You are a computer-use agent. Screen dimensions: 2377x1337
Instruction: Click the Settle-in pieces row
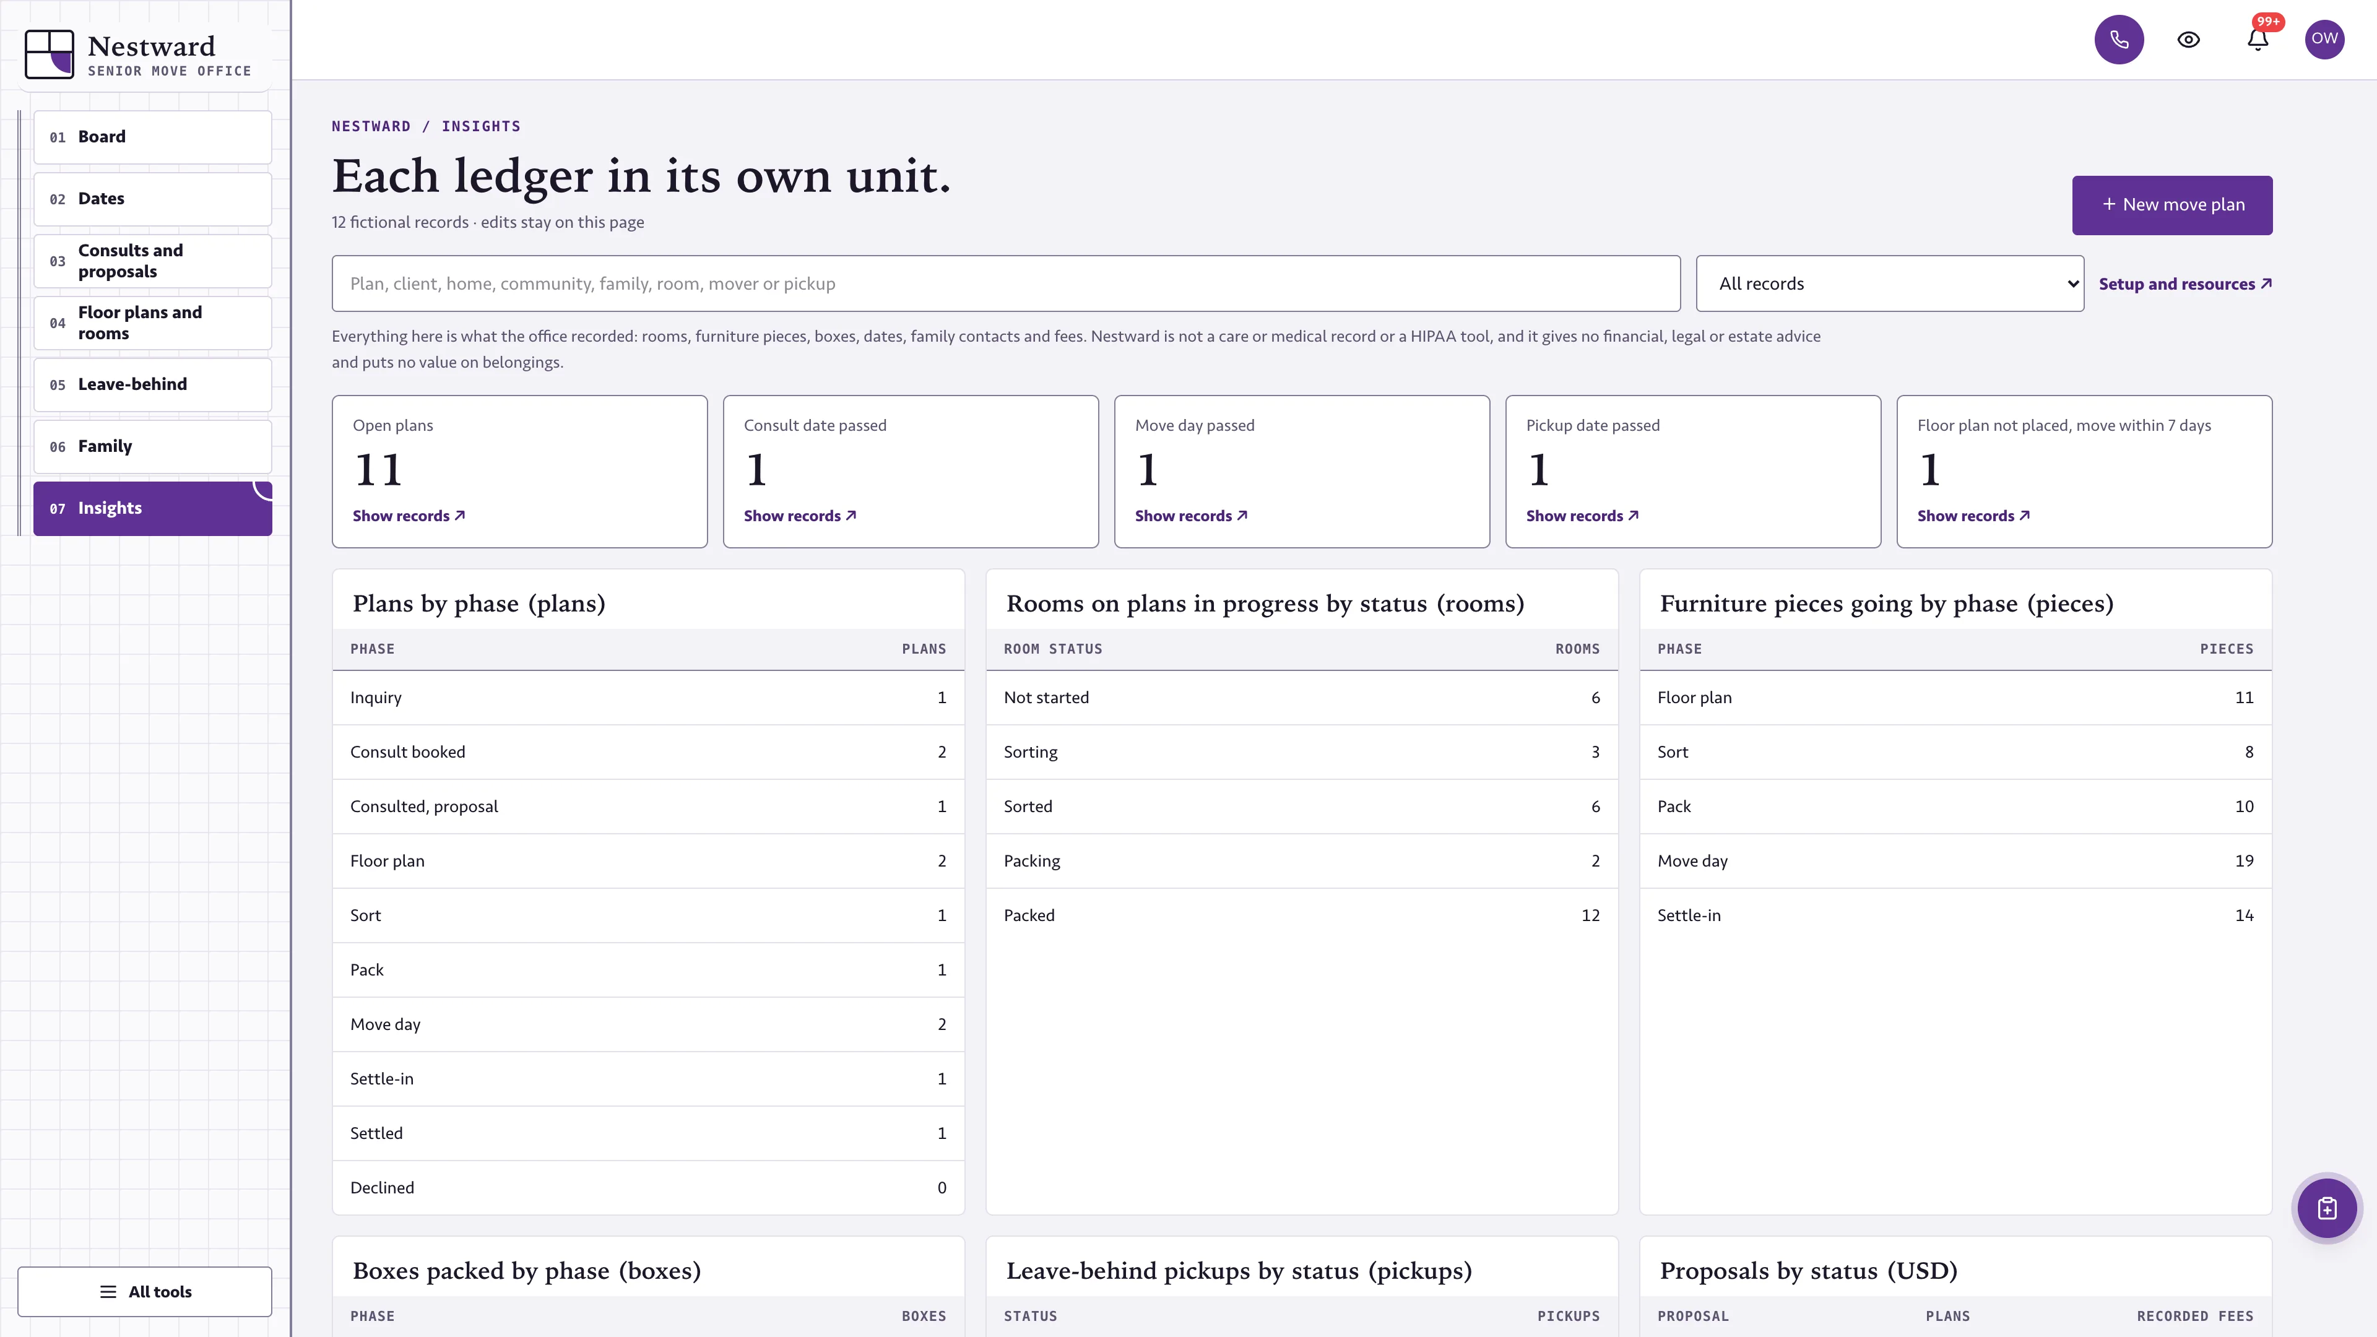[1955, 915]
